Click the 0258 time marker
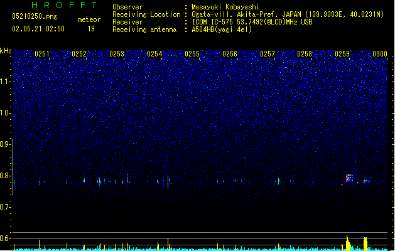 305,54
